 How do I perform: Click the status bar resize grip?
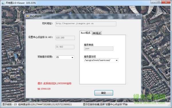click(169, 105)
